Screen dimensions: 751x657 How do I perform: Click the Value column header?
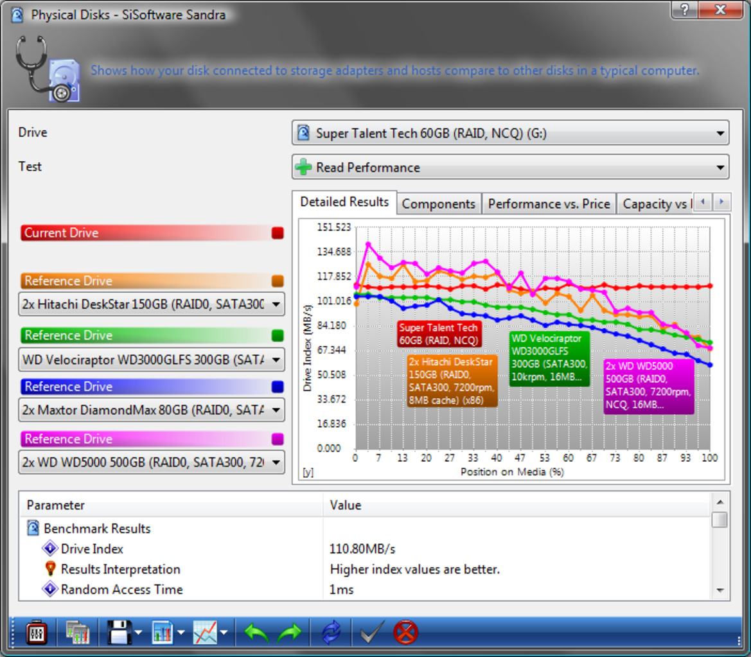click(517, 505)
